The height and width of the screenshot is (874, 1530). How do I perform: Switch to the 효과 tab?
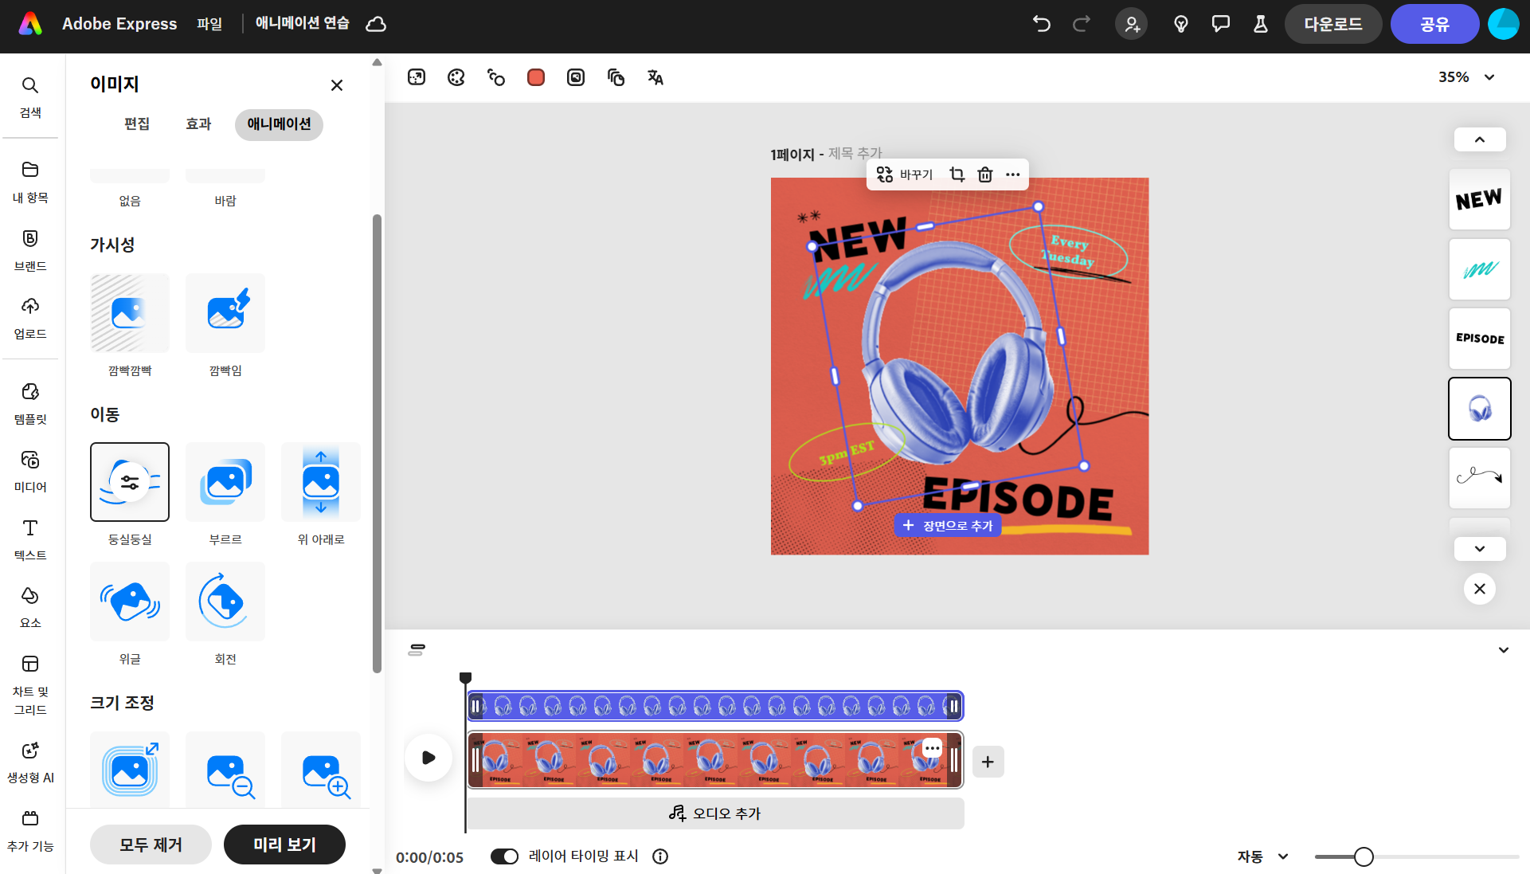[x=198, y=124]
